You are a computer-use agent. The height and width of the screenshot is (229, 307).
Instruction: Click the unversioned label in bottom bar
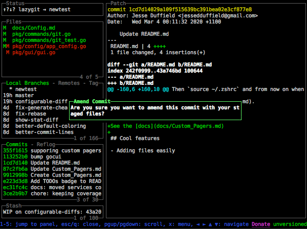pos(290,224)
